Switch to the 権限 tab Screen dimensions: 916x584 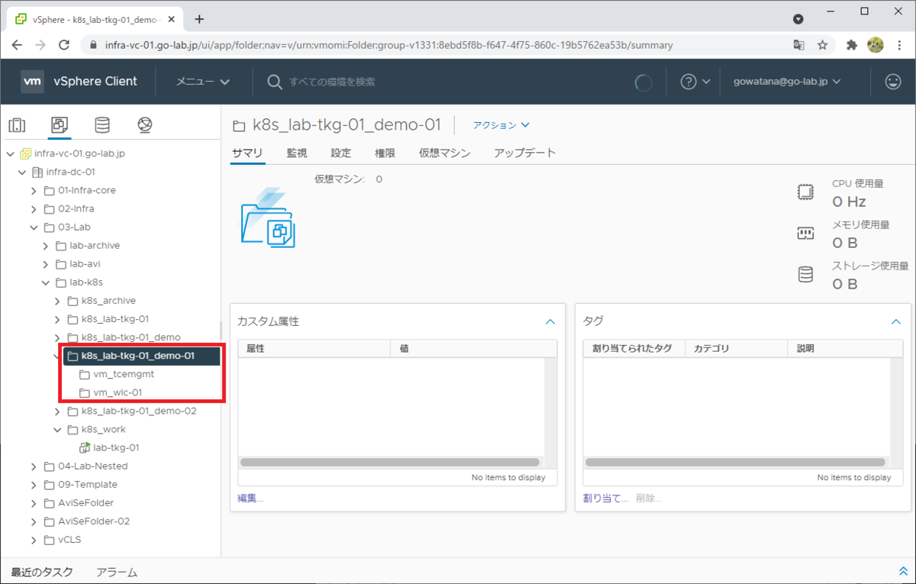[x=385, y=153]
